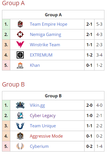107x155 pixels.
Task: Open the Team Empire Hope link
Action: (x=48, y=24)
